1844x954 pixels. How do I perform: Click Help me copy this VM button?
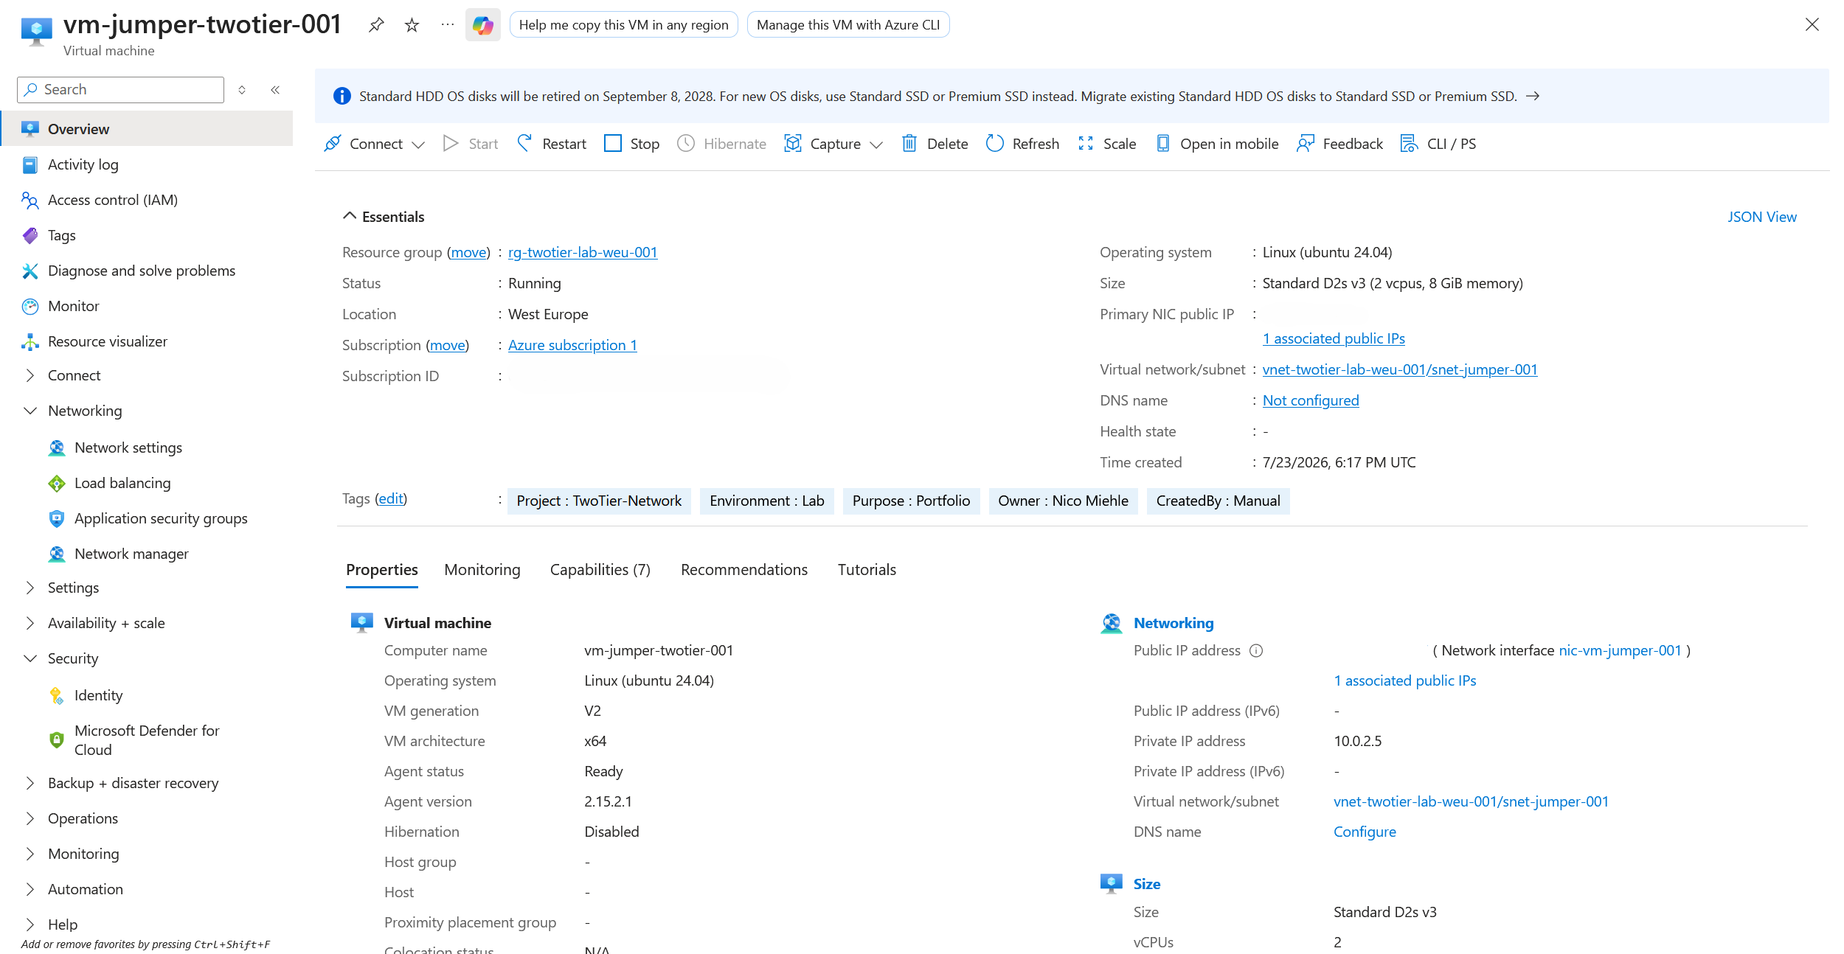point(624,25)
